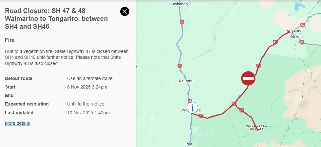Click the Otukou place label

(296, 37)
